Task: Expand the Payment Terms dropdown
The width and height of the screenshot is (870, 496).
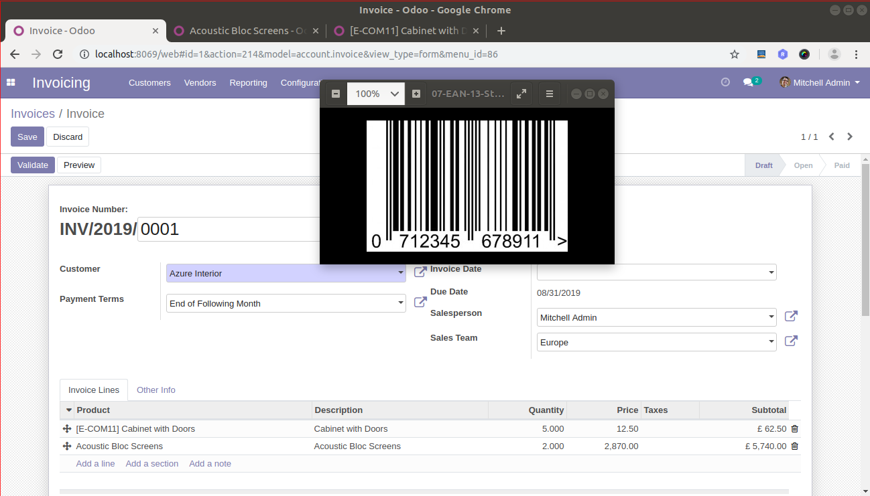Action: (400, 303)
